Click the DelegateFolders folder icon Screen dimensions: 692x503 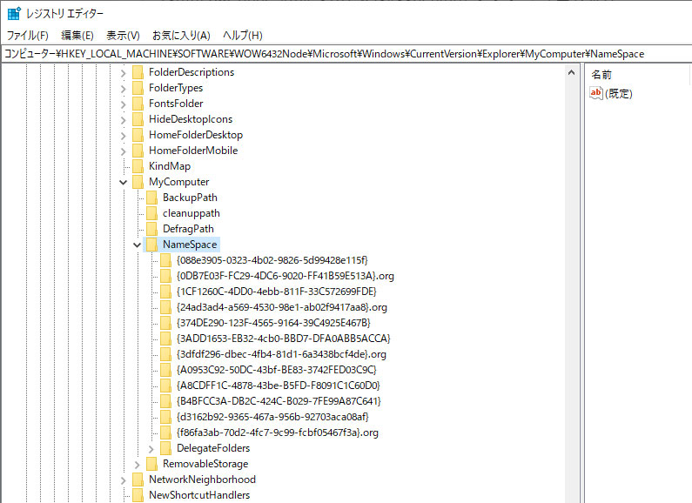pos(166,448)
